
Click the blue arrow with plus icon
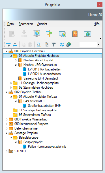point(8,45)
